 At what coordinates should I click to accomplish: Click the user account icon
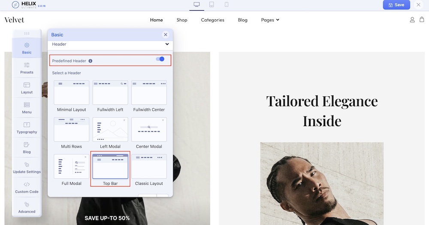pyautogui.click(x=412, y=20)
